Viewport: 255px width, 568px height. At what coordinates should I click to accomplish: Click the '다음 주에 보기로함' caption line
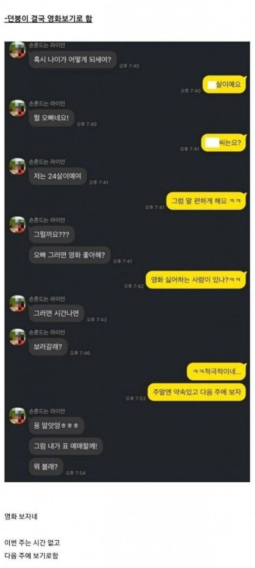coord(31,555)
